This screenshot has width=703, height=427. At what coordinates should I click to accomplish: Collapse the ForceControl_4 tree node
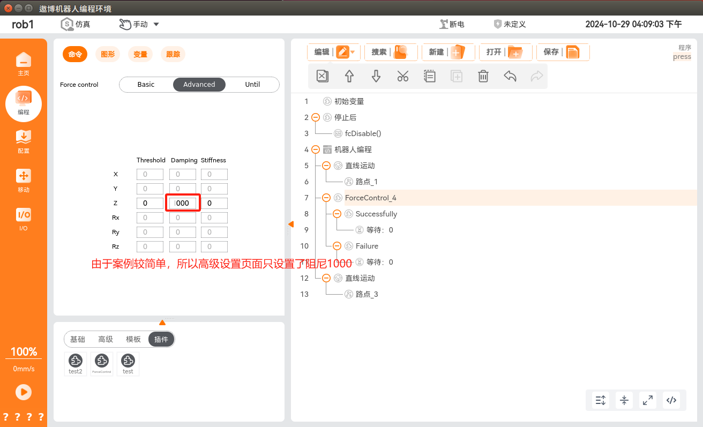point(326,198)
